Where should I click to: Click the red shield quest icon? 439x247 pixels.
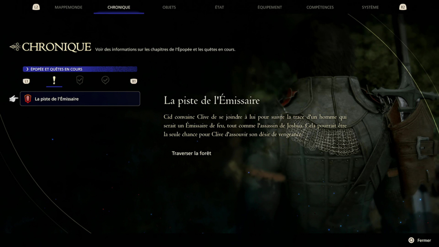click(28, 99)
